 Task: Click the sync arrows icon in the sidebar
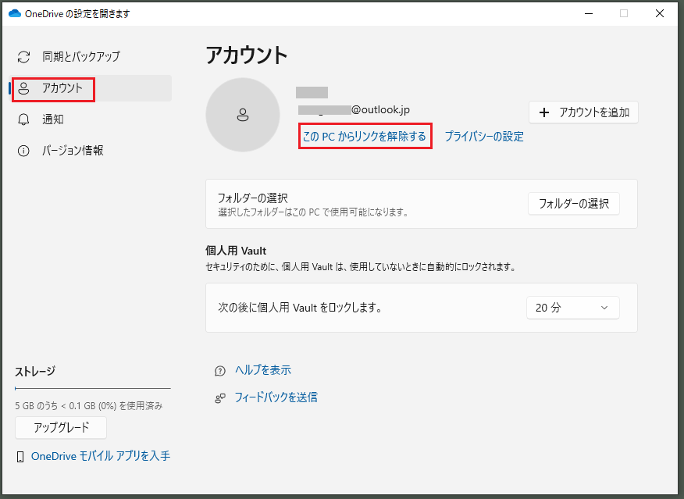tap(23, 57)
